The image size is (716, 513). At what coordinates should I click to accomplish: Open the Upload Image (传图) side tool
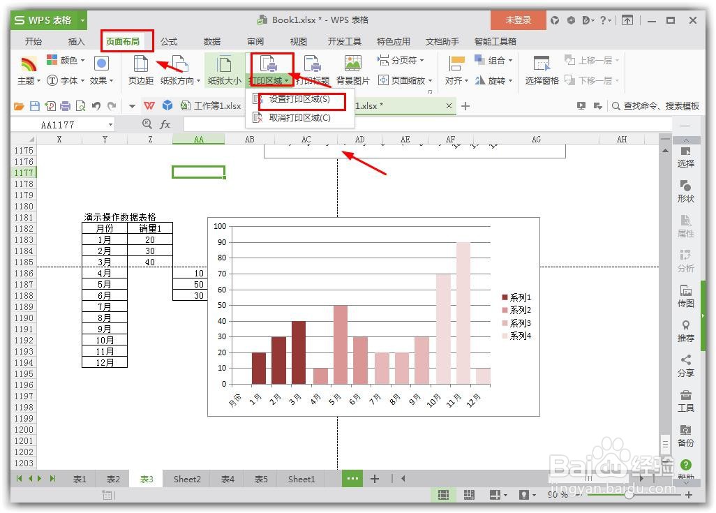coord(685,297)
